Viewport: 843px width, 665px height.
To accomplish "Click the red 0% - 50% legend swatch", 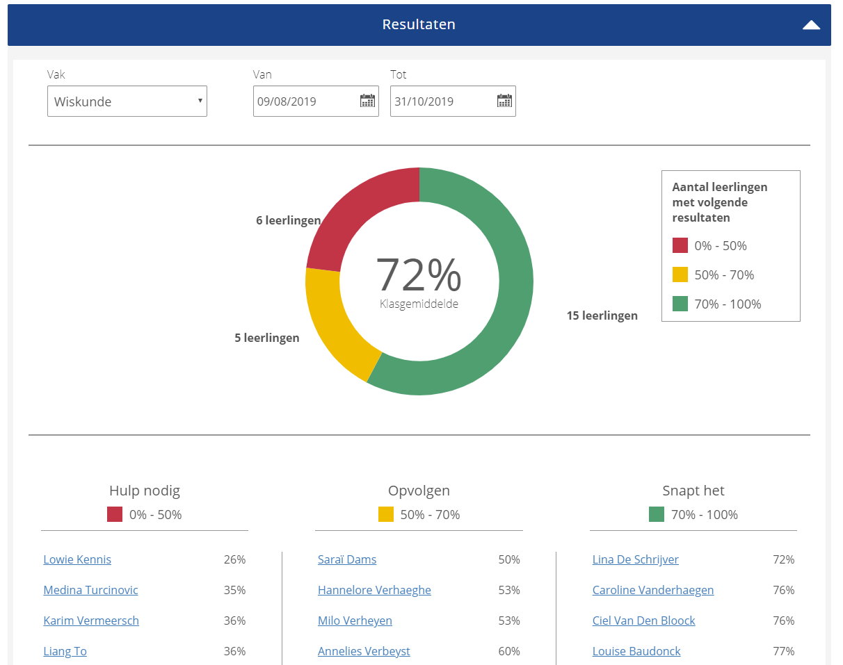I will tap(680, 245).
